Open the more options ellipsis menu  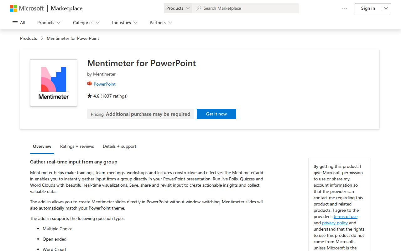345,8
